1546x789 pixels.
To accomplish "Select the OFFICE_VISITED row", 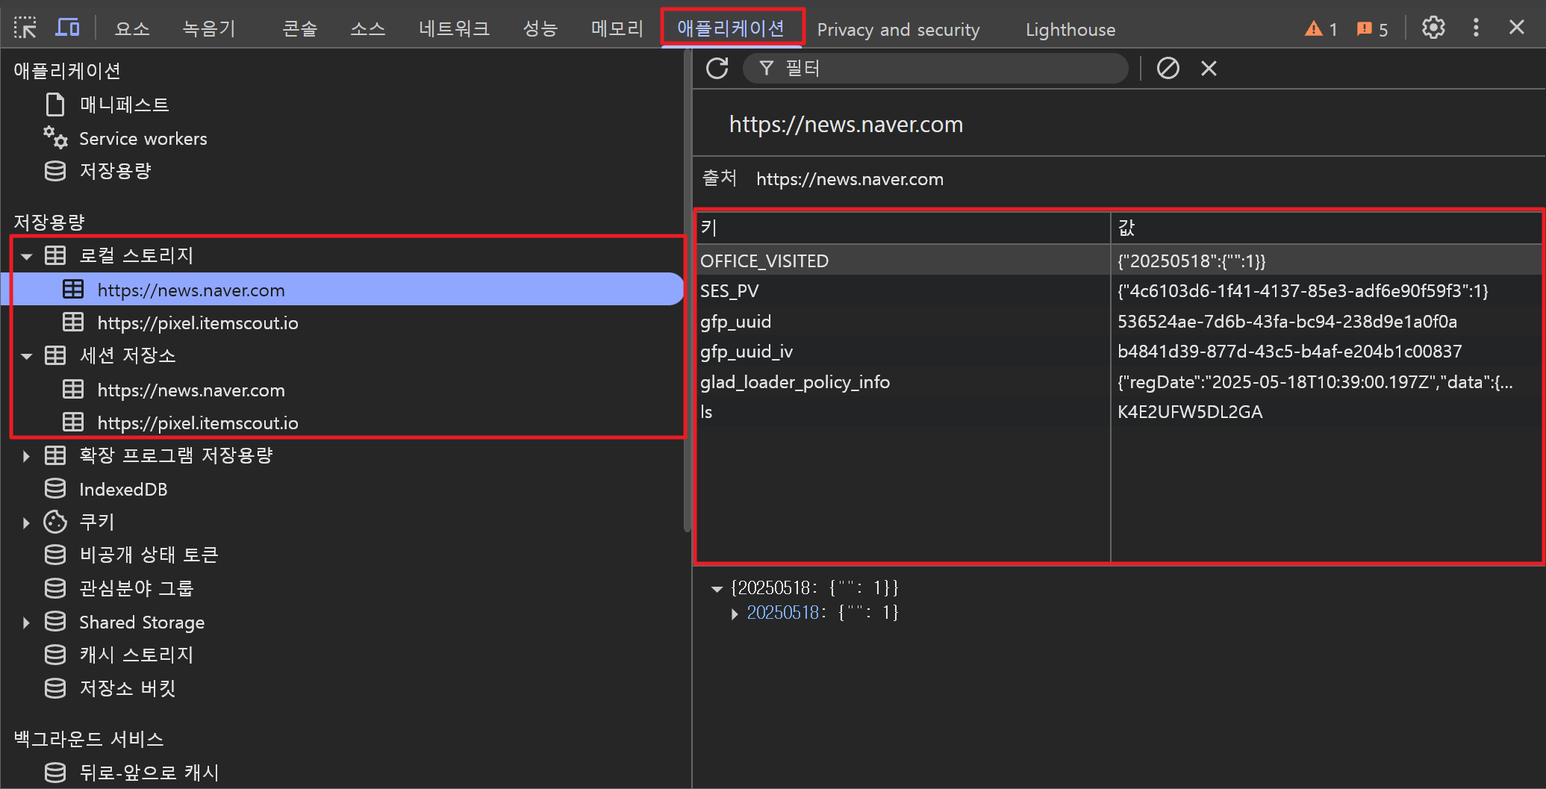I will (1119, 261).
